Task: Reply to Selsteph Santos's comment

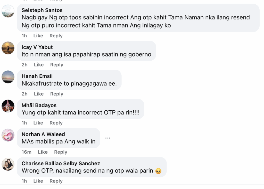Action: click(56, 36)
